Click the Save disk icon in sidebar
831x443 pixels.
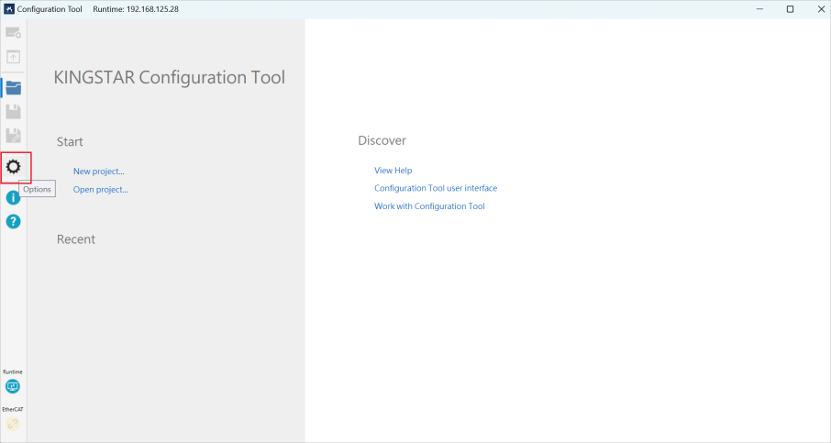13,112
